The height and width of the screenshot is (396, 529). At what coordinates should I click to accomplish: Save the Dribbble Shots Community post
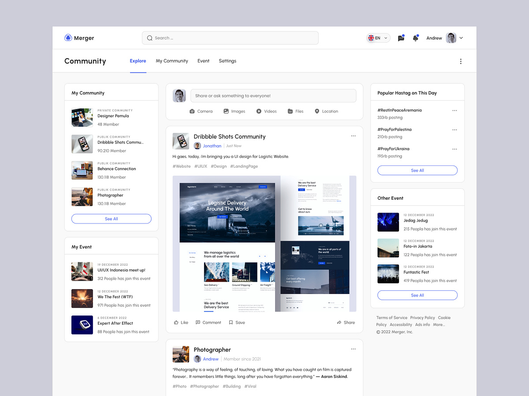coord(237,323)
